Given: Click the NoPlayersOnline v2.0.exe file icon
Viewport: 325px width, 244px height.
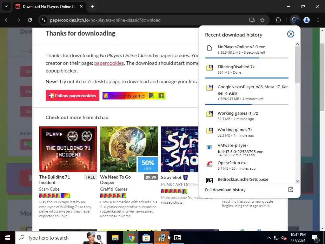Looking at the screenshot, I should [x=209, y=48].
